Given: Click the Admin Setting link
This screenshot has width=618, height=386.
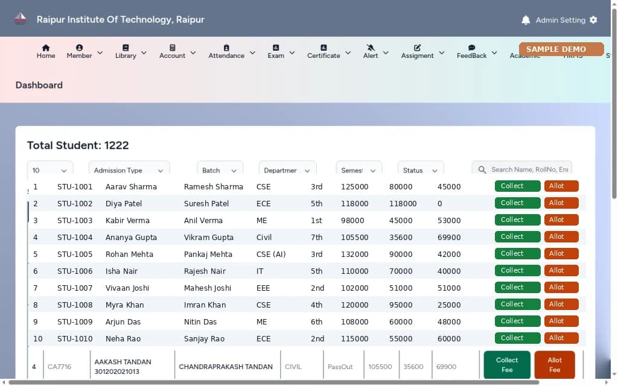Looking at the screenshot, I should [x=560, y=20].
